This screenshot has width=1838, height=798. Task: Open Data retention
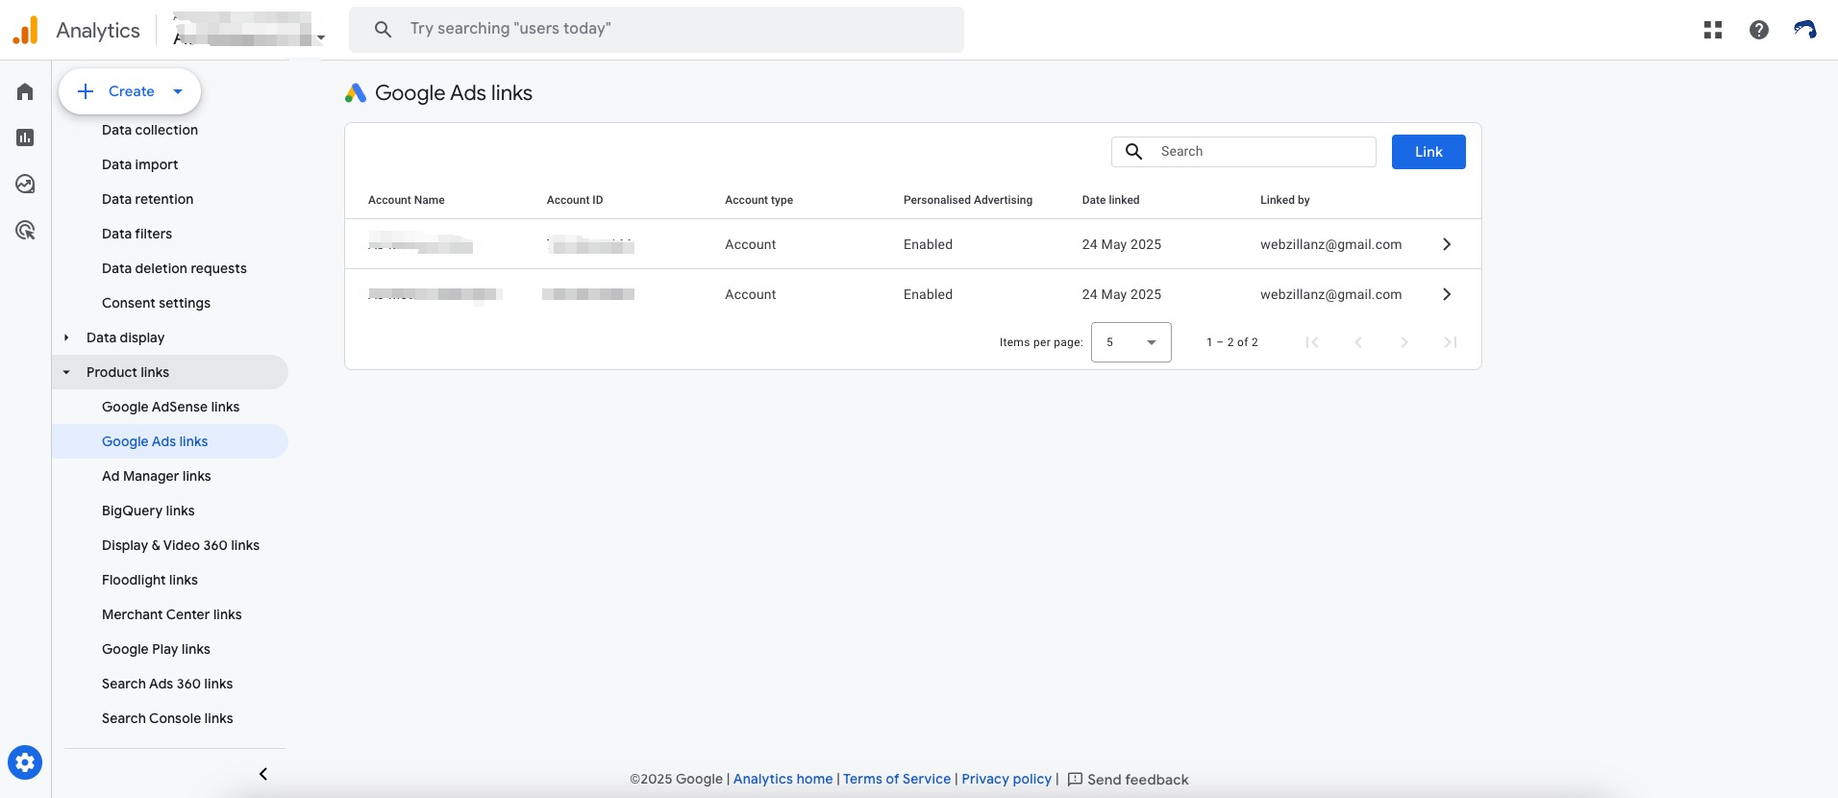148,199
